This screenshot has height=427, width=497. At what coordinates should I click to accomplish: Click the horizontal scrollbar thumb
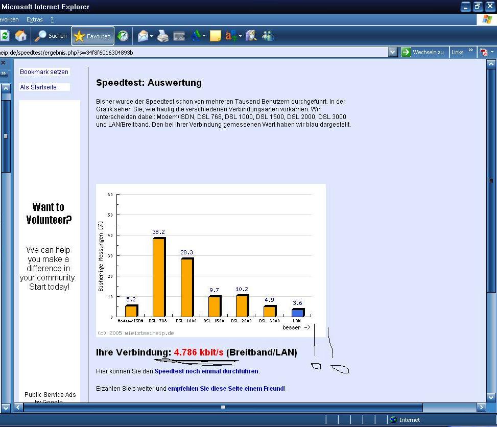[223, 408]
